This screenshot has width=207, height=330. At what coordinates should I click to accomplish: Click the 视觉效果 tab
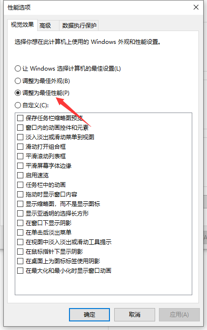tap(22, 25)
